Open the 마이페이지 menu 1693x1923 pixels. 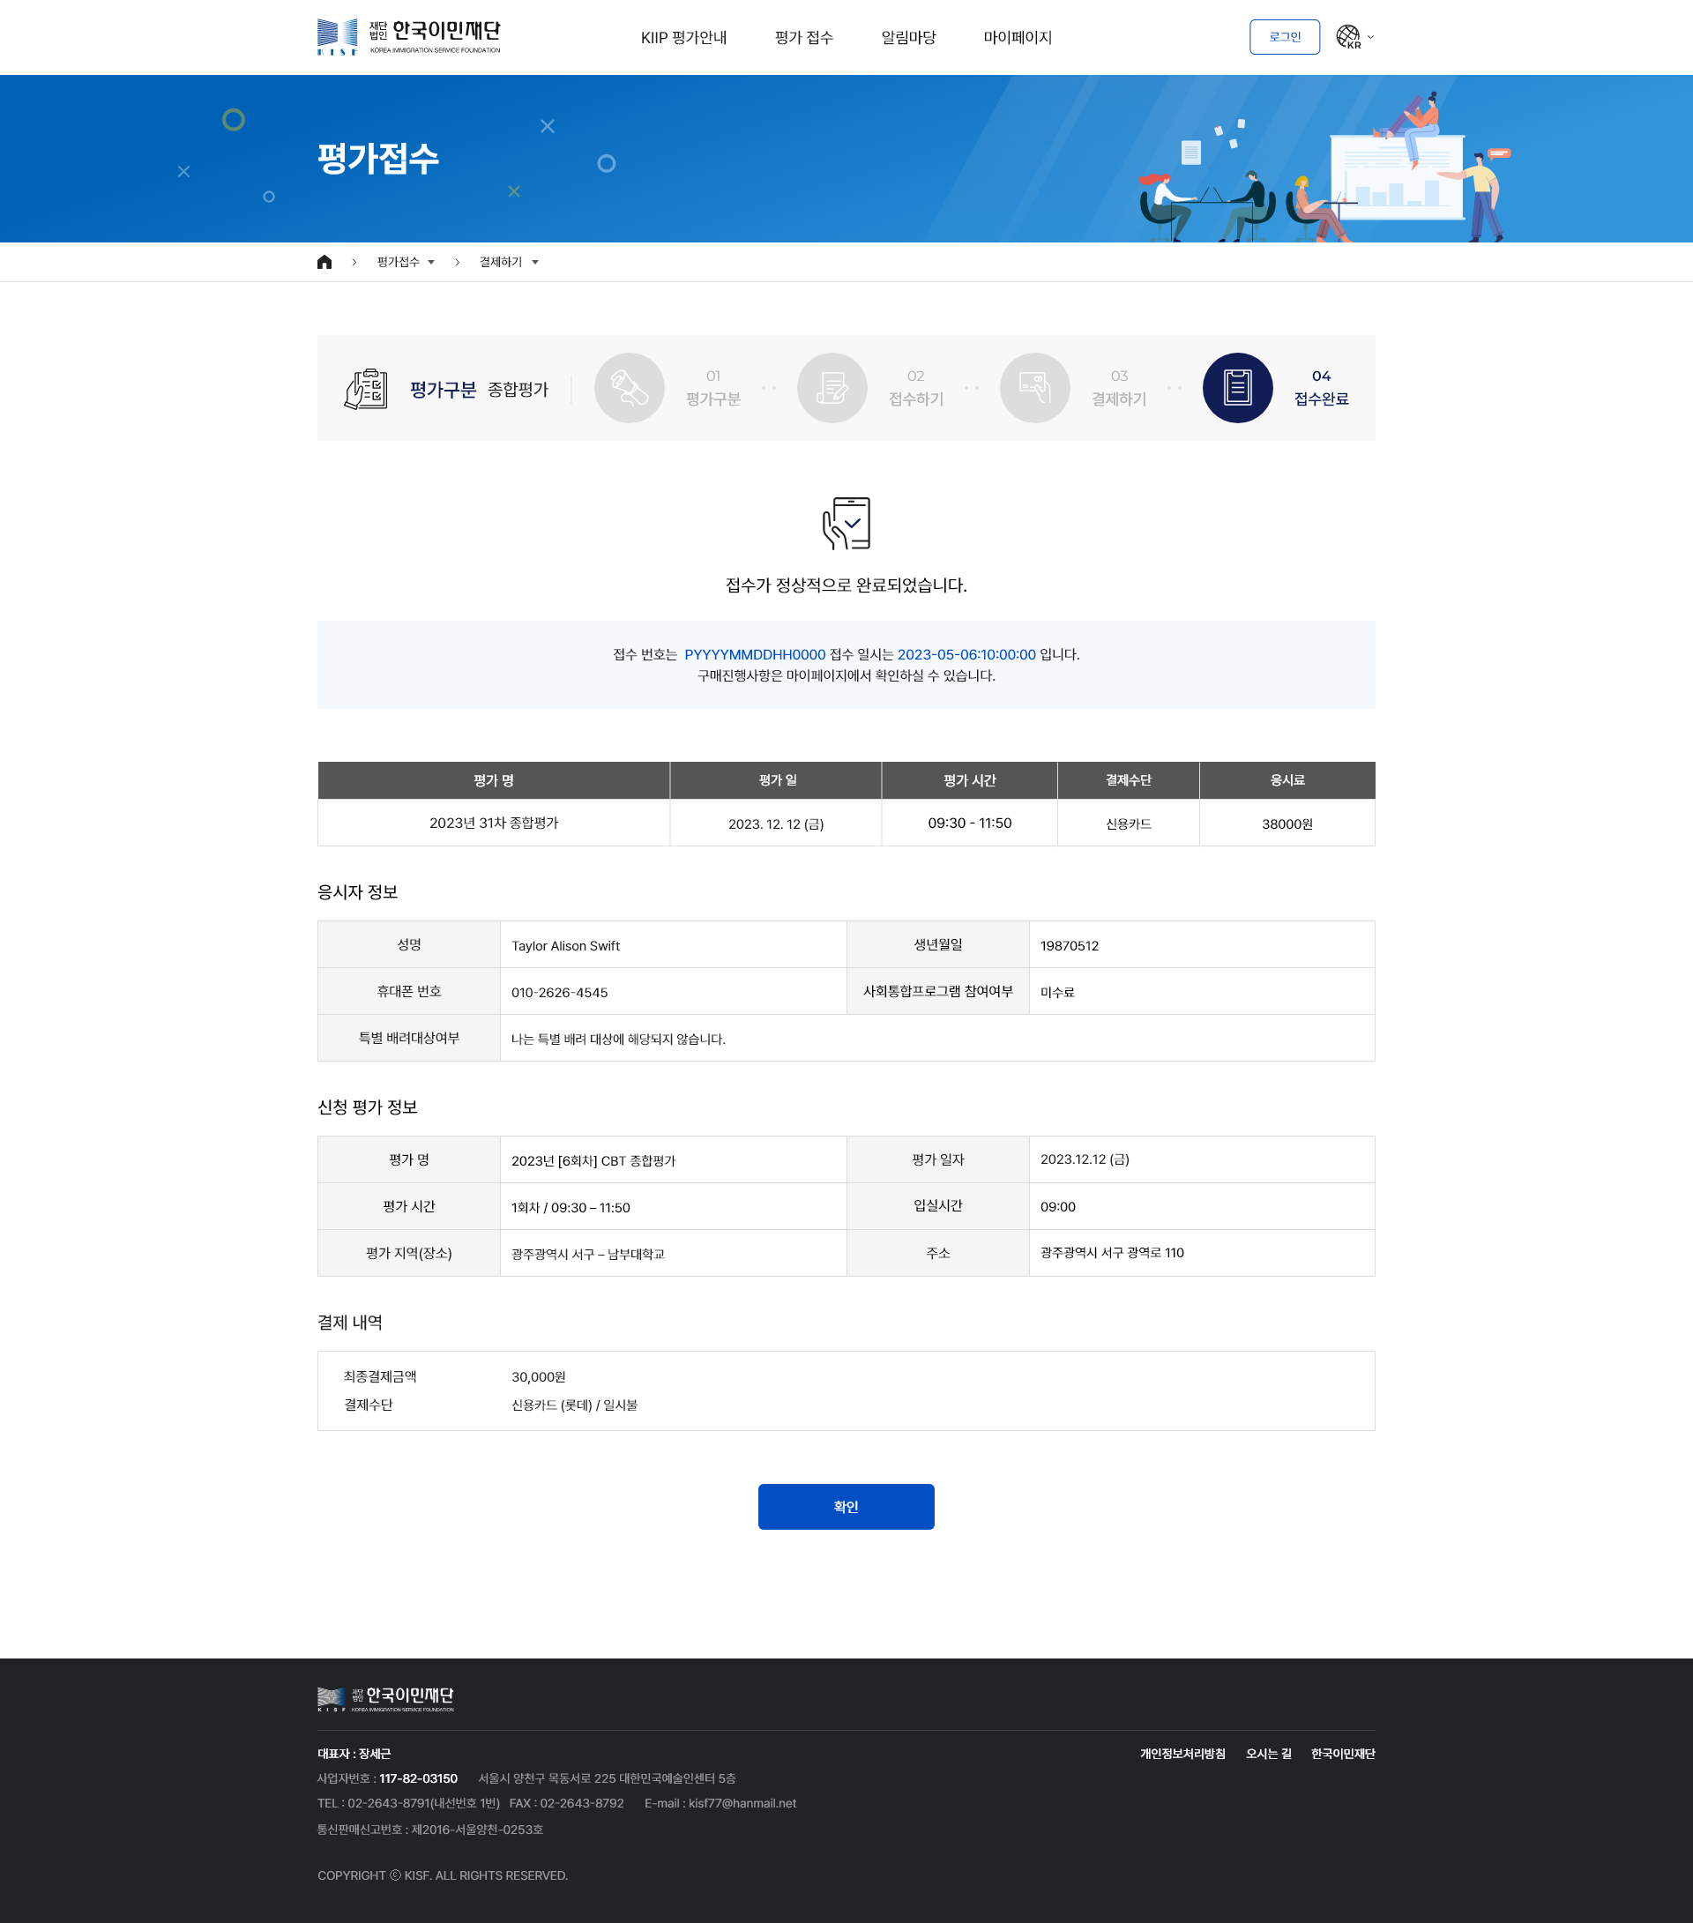1018,38
